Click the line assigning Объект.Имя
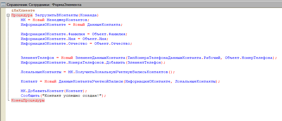 (x=65, y=39)
